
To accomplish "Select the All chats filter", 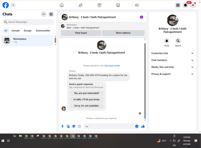I will pyautogui.click(x=6, y=31).
